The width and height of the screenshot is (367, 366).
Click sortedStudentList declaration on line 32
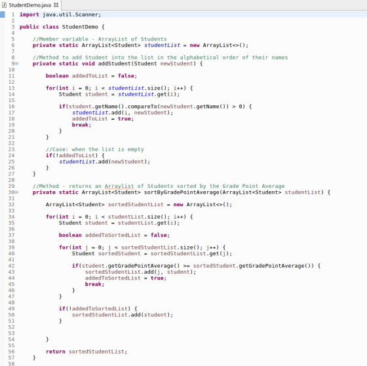point(136,204)
